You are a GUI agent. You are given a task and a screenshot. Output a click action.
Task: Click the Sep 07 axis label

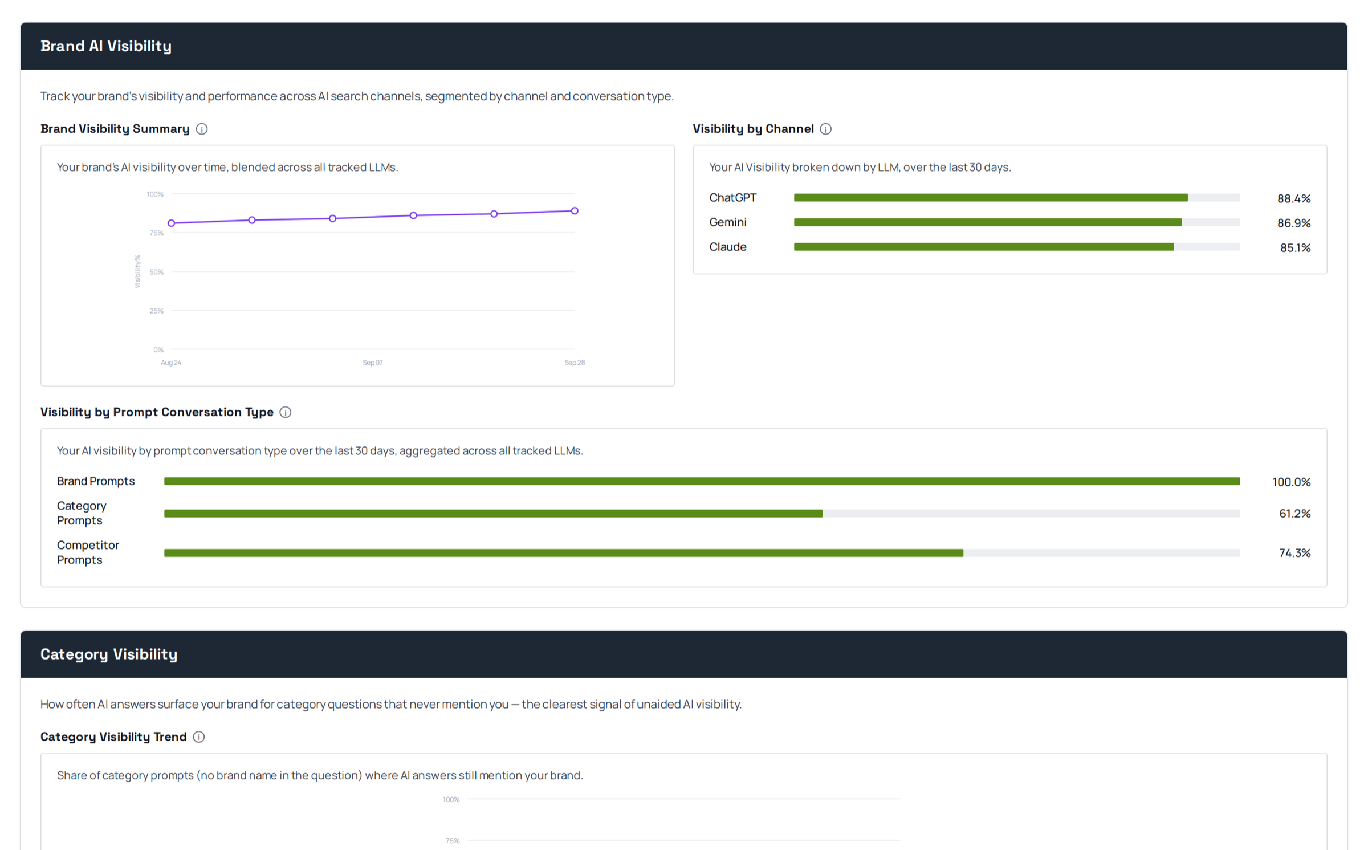(373, 363)
